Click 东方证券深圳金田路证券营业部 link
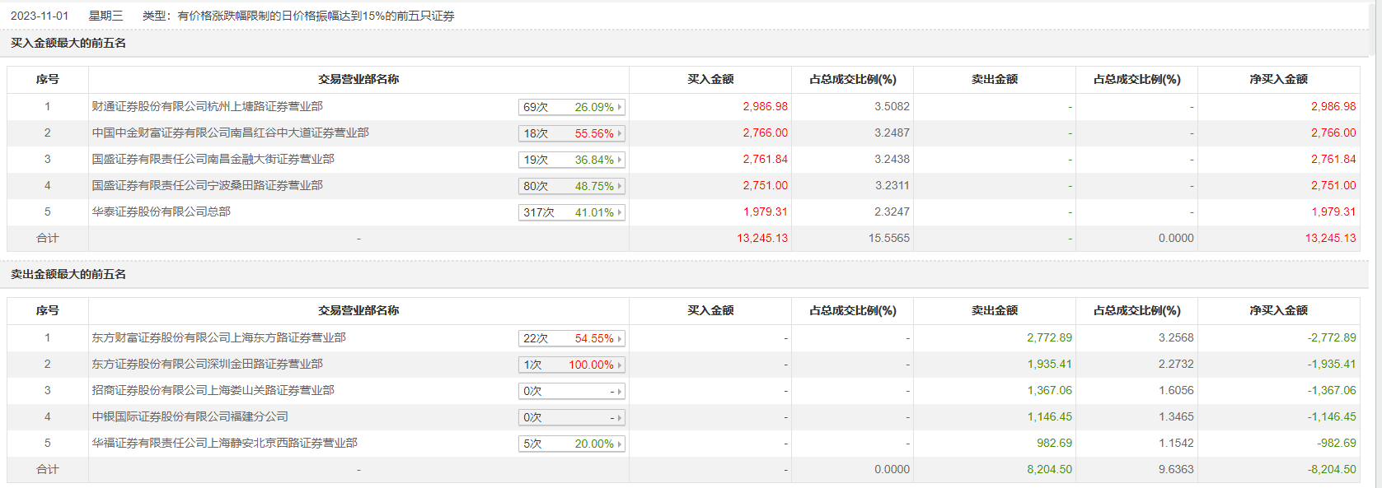This screenshot has height=488, width=1382. pos(207,364)
